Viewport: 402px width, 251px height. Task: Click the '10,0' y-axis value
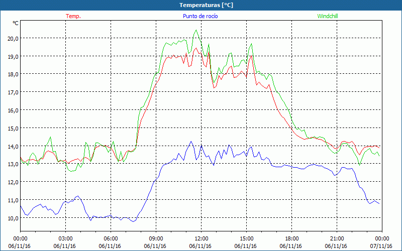14,218
